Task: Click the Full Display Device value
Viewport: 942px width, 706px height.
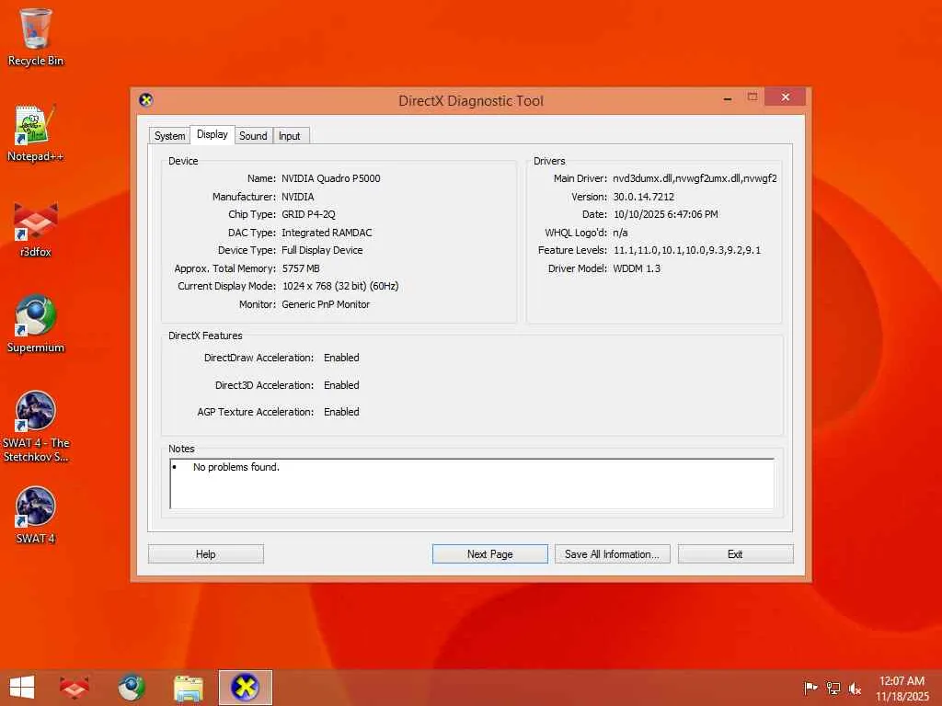Action: point(322,250)
